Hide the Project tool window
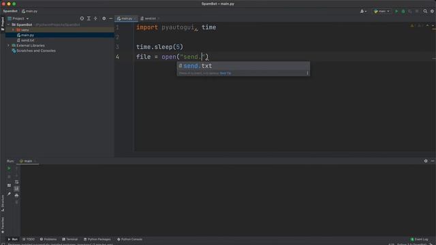This screenshot has height=245, width=436. [x=110, y=18]
